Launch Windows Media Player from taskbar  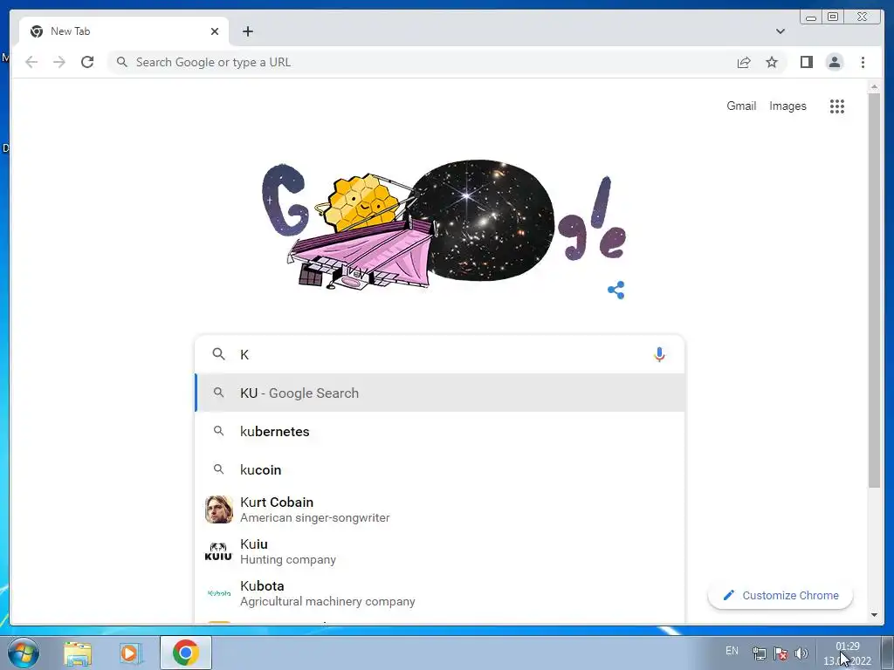click(131, 653)
